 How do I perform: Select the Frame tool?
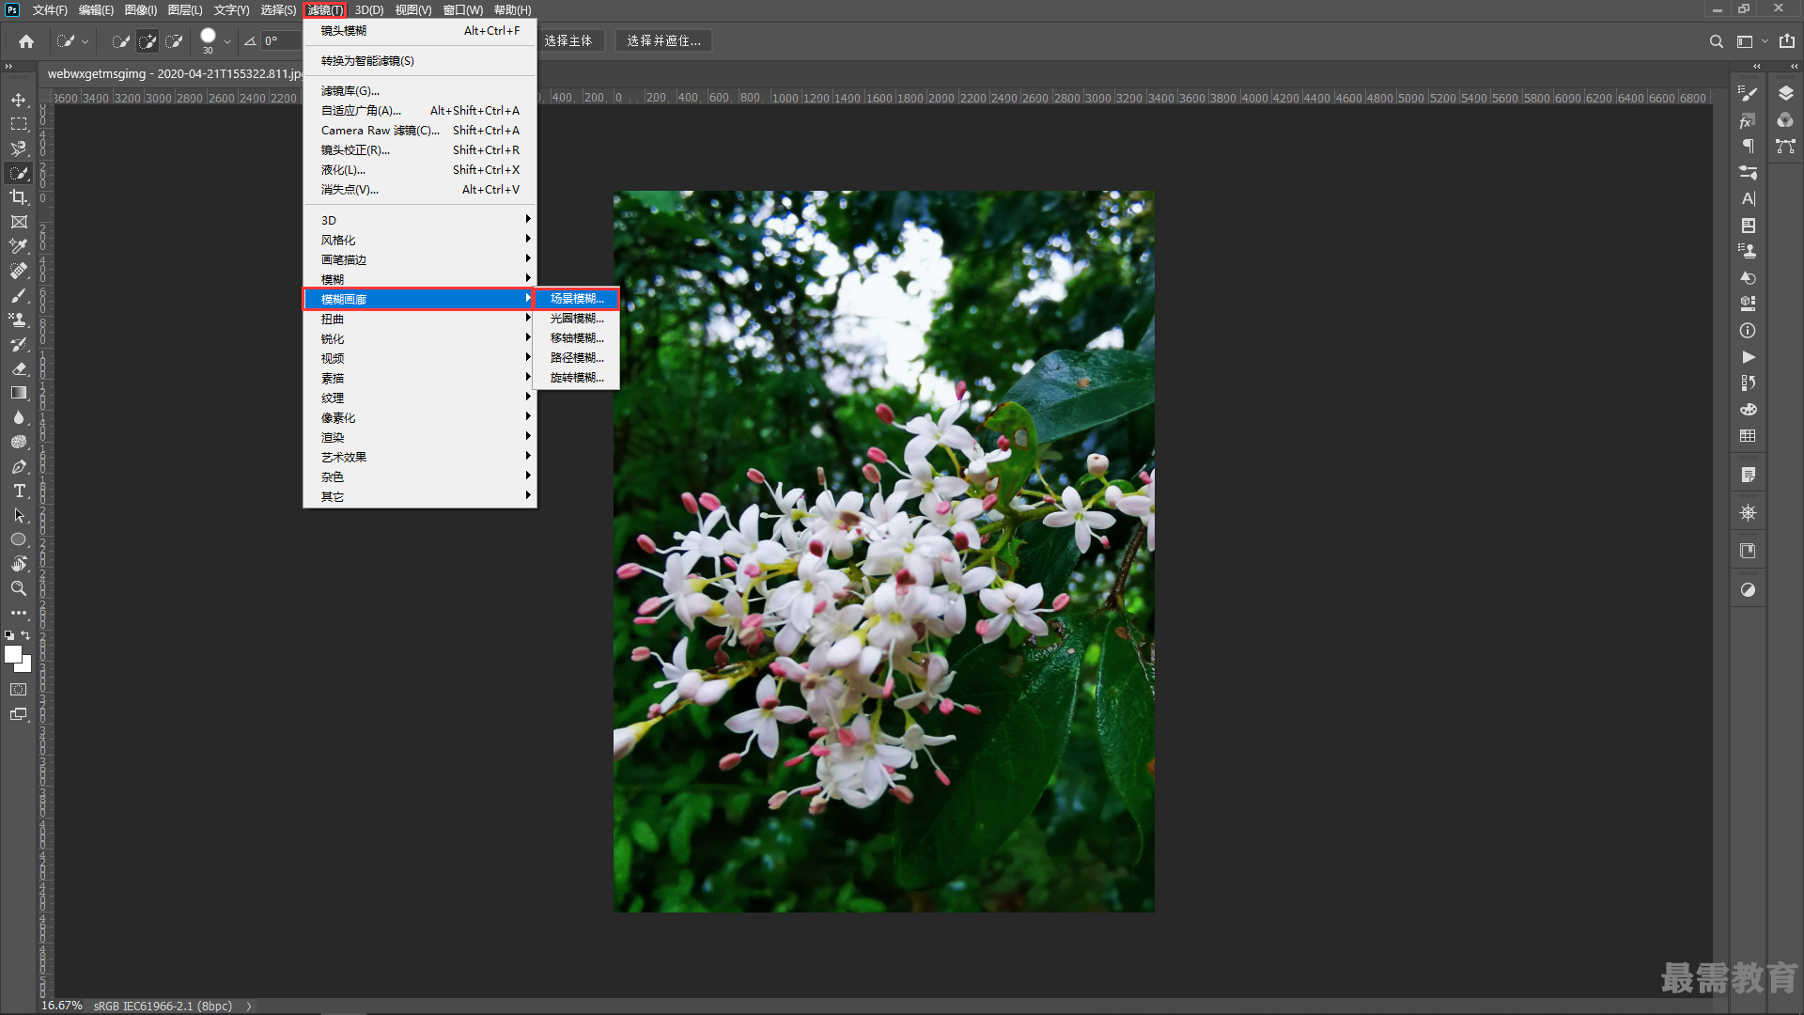click(x=19, y=222)
